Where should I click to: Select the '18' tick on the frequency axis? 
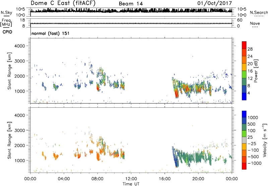22,20
